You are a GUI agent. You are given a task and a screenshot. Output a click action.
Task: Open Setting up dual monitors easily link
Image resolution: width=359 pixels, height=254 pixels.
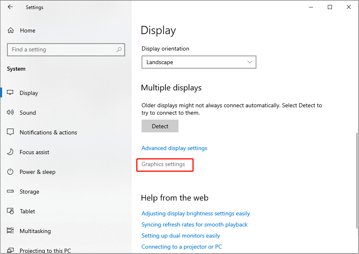pos(181,236)
